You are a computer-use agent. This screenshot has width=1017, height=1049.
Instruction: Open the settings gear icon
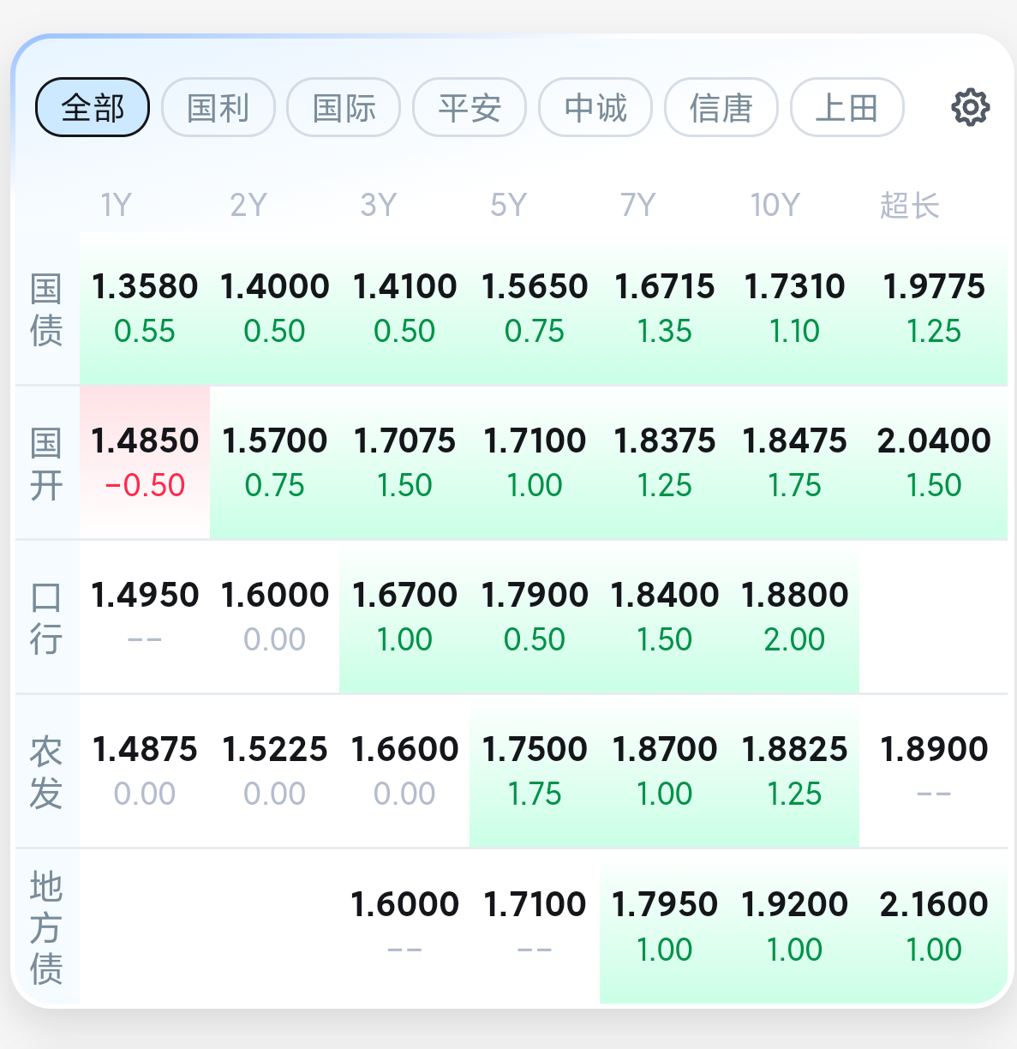(970, 108)
